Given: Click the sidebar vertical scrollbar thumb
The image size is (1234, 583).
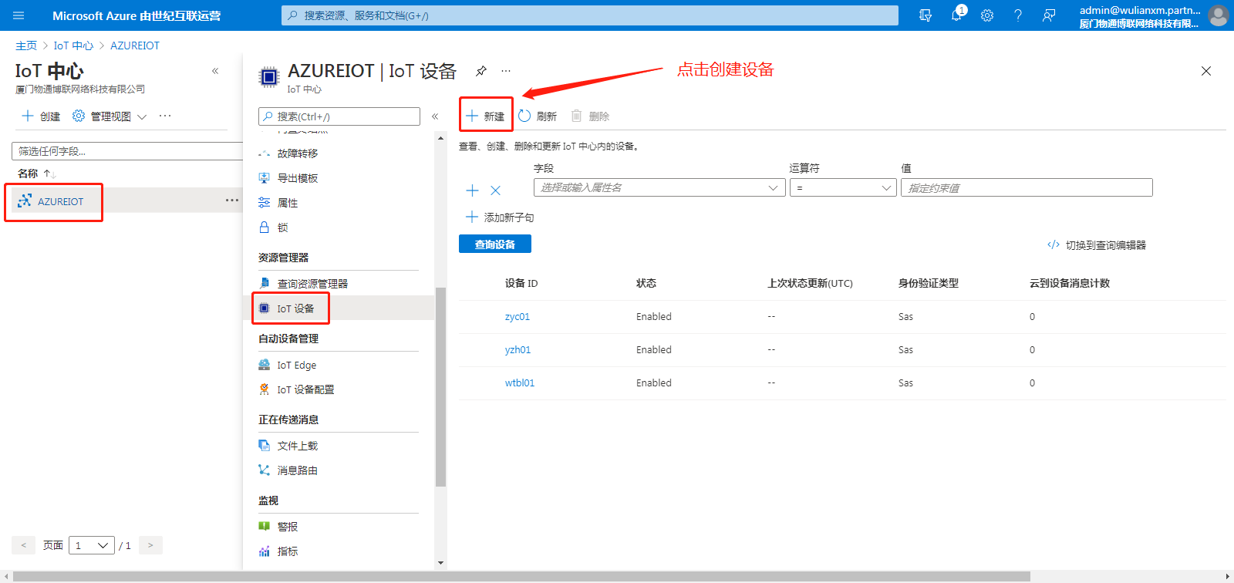Looking at the screenshot, I should [x=441, y=387].
